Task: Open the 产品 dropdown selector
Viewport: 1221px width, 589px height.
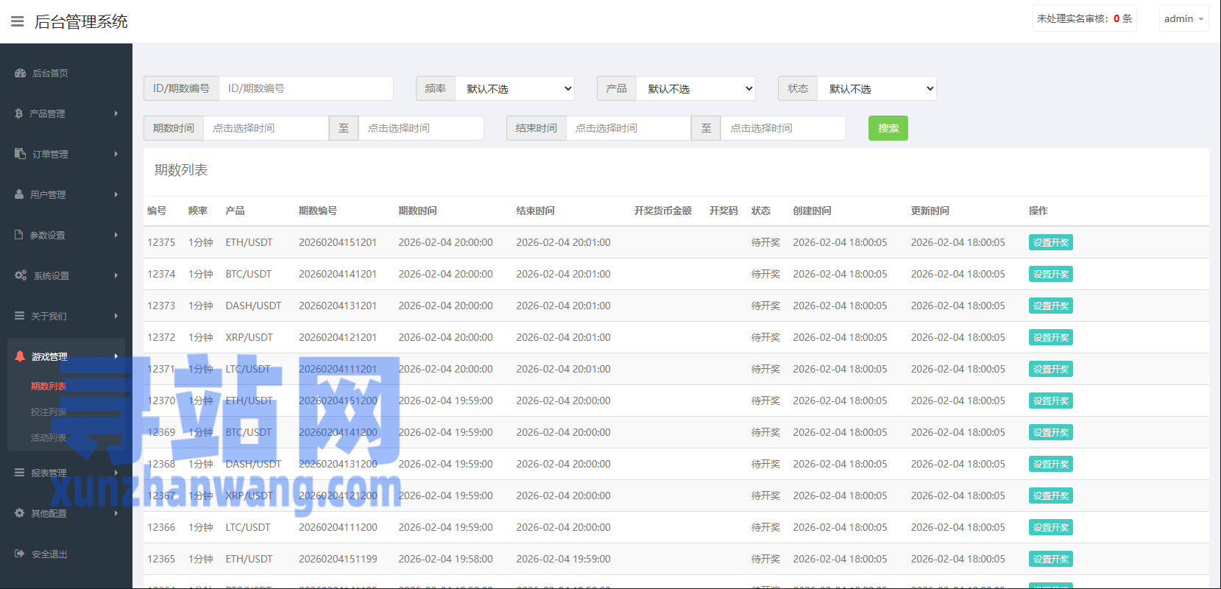Action: tap(696, 88)
